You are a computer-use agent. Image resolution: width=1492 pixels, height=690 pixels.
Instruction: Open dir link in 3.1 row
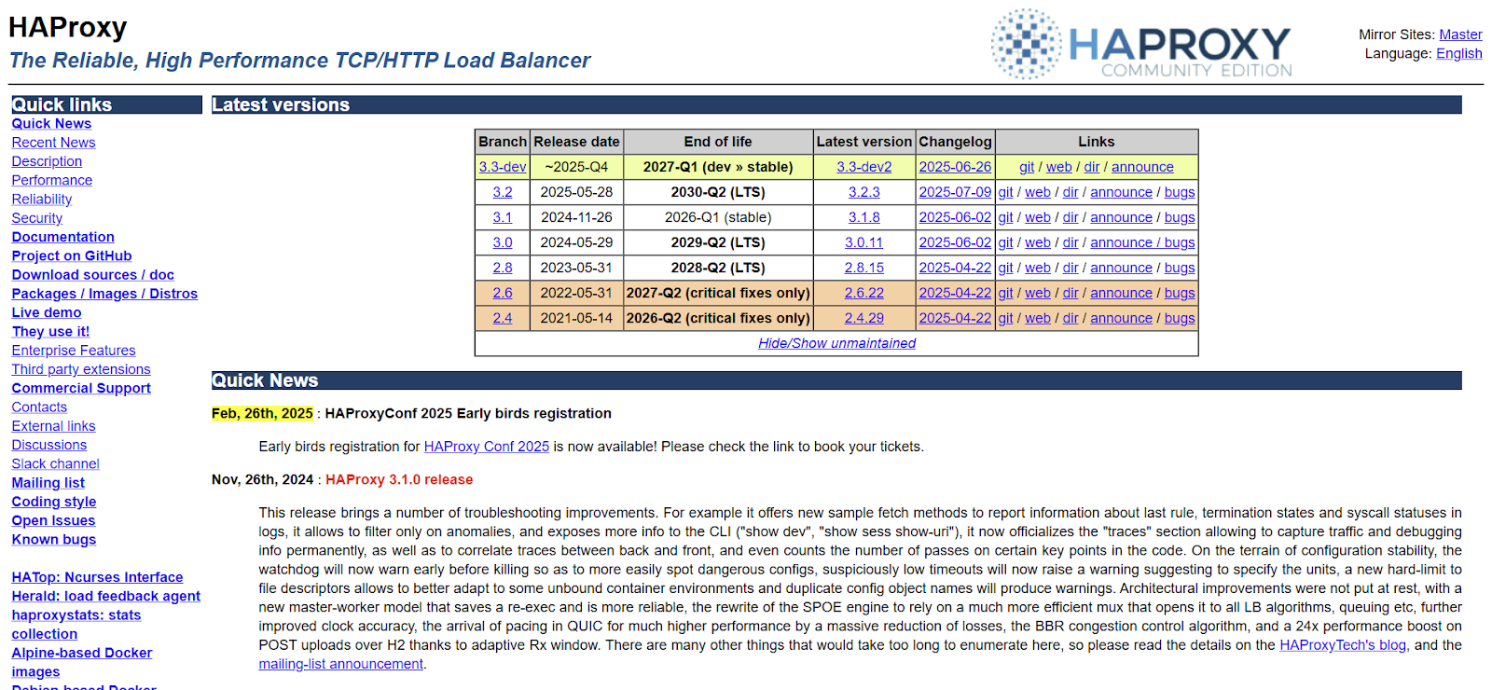[1071, 217]
